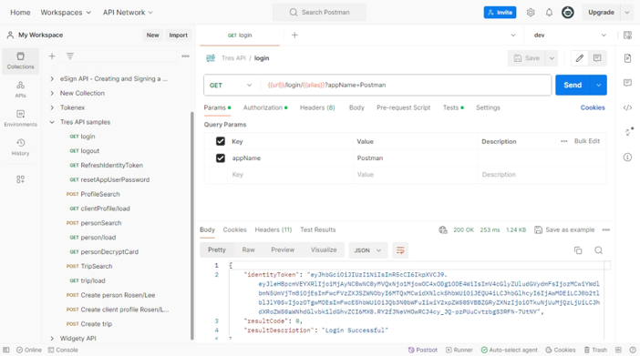Click the filter icon above collections list
640x356 pixels.
(x=70, y=56)
